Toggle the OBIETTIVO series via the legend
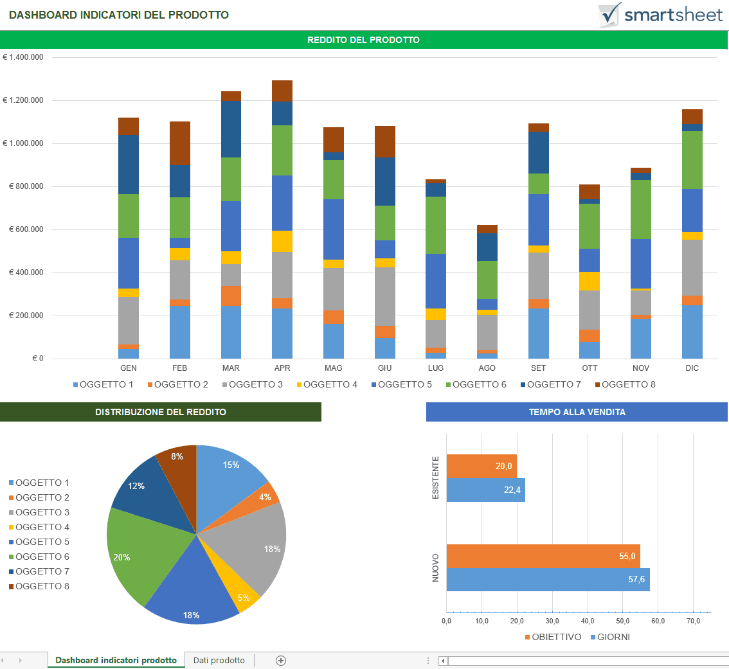Screen dimensions: 729x669 (554, 637)
